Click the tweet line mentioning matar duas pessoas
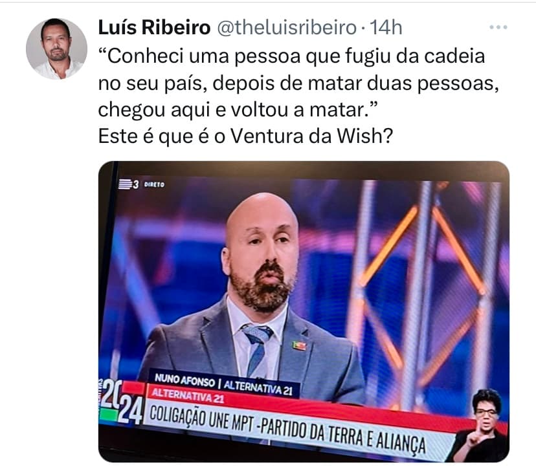Screen dimensions: 536x467 coord(298,83)
